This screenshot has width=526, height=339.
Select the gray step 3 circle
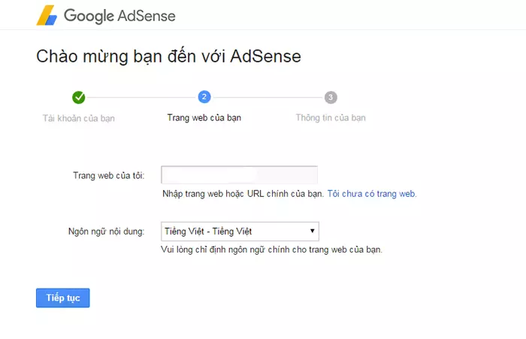331,97
